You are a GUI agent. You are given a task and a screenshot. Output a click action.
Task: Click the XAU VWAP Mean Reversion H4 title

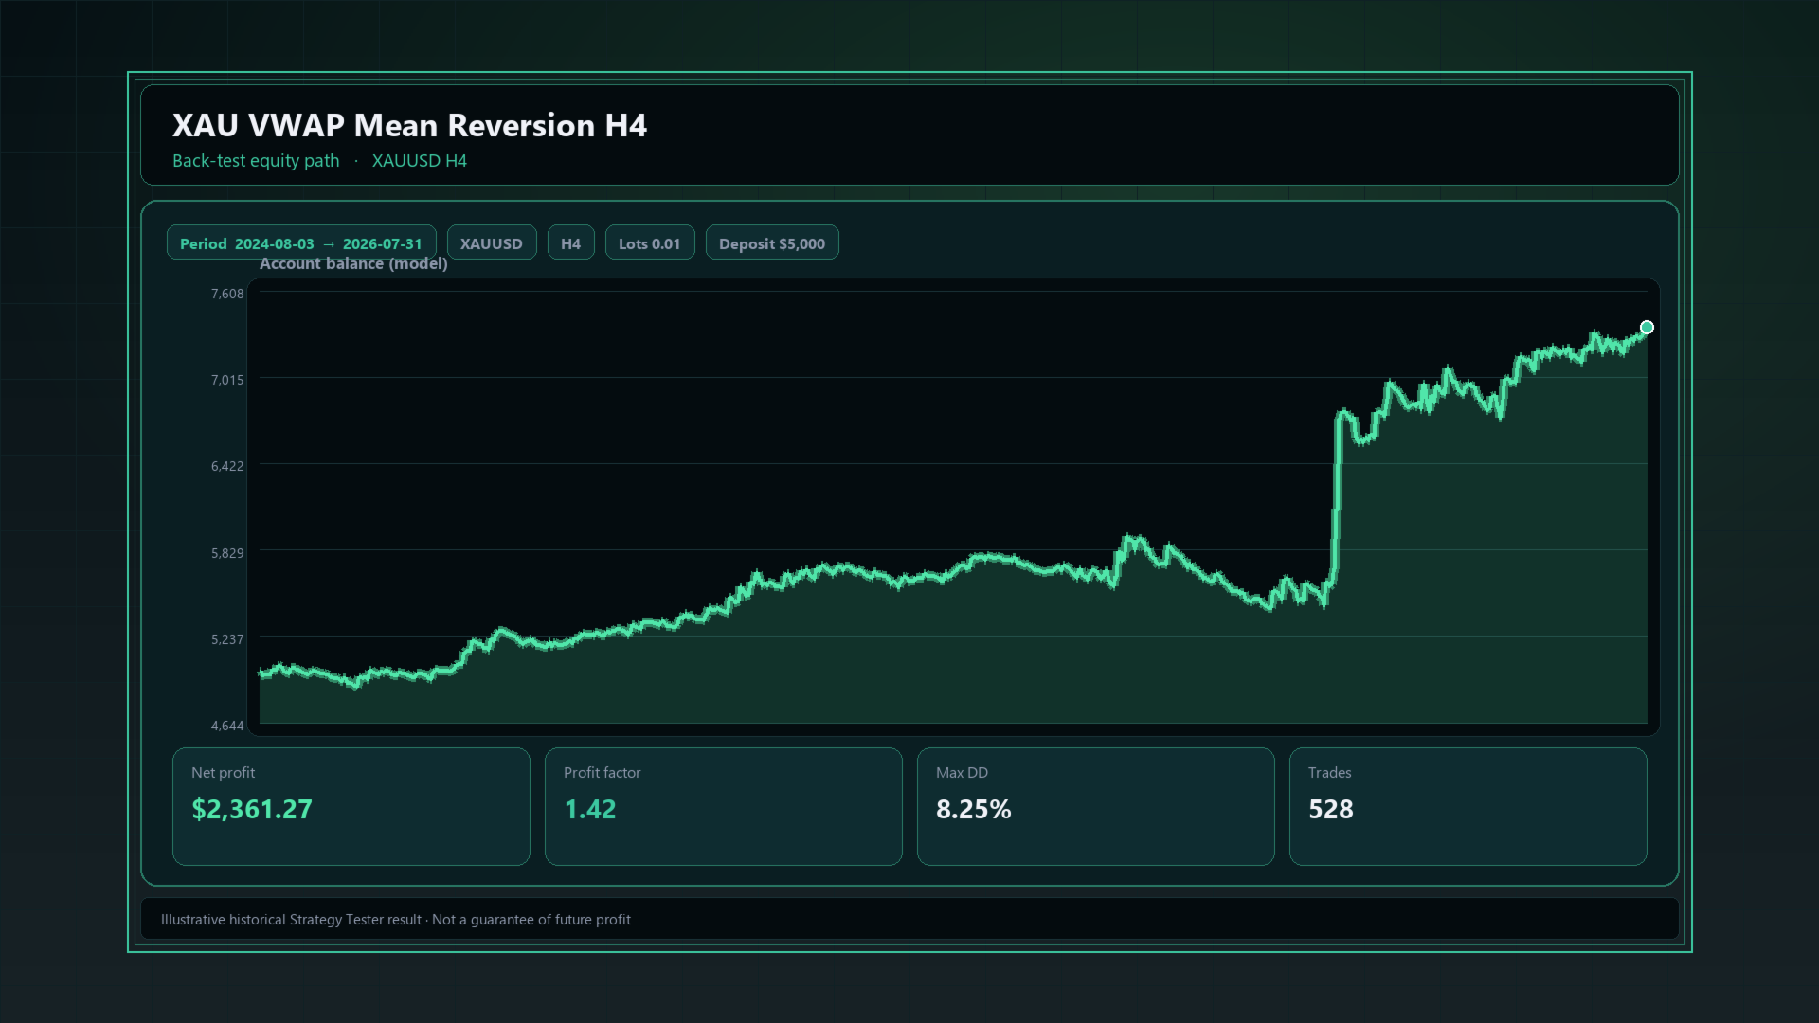coord(409,125)
